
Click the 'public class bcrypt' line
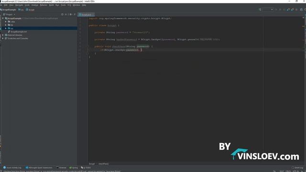coord(104,25)
